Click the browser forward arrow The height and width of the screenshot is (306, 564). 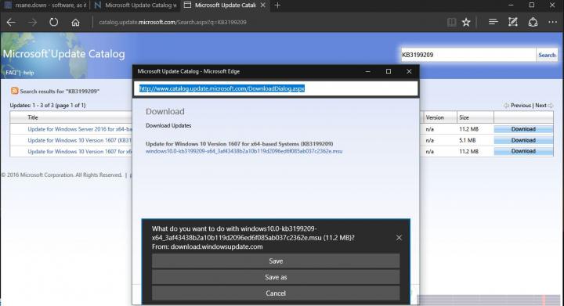tap(32, 22)
